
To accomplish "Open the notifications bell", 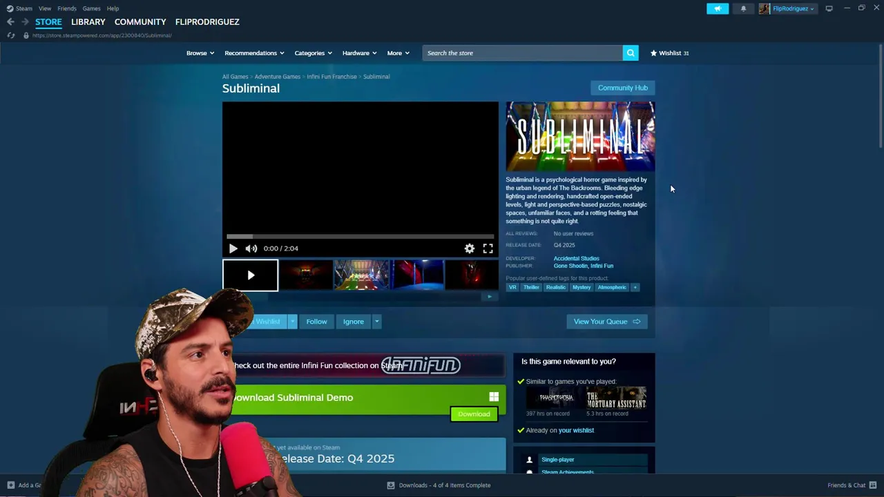I will (x=743, y=8).
